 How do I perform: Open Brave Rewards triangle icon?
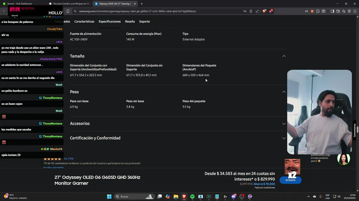click(x=271, y=11)
